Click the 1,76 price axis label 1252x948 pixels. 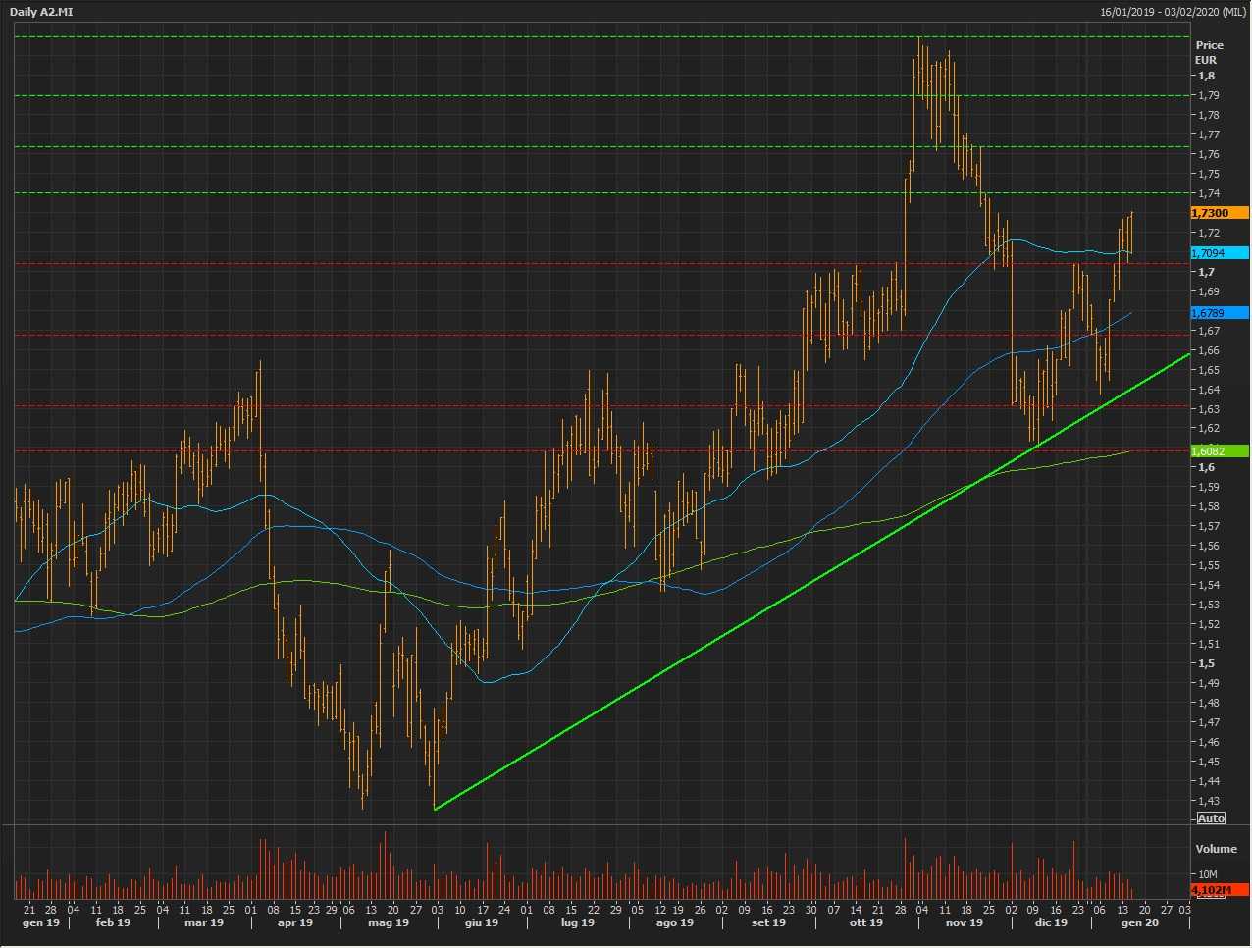pyautogui.click(x=1208, y=154)
